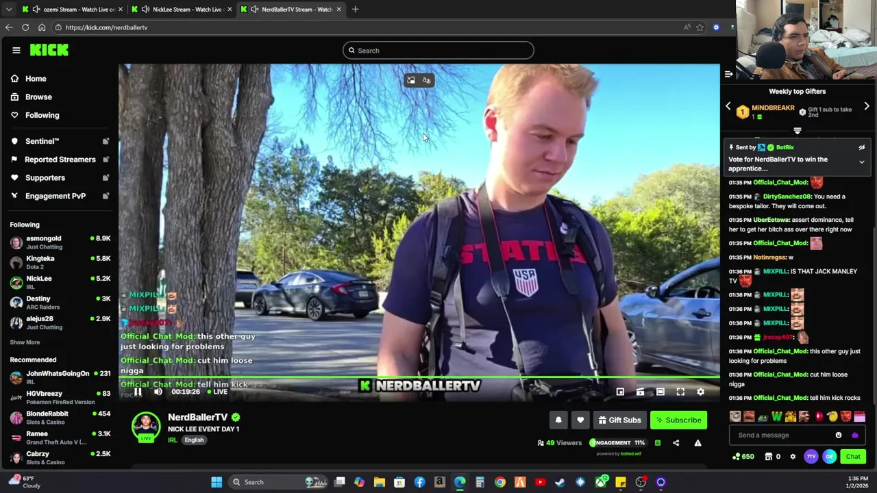Open NickLee channel from Following list
This screenshot has width=877, height=493.
click(60, 282)
